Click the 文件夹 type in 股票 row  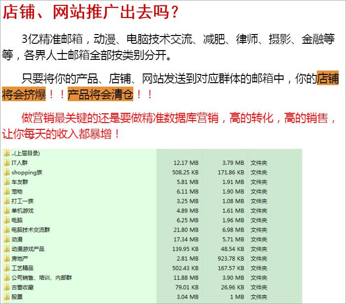pos(259,297)
